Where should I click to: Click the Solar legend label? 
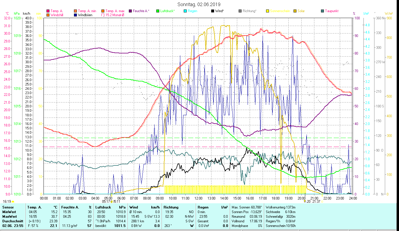301,11
